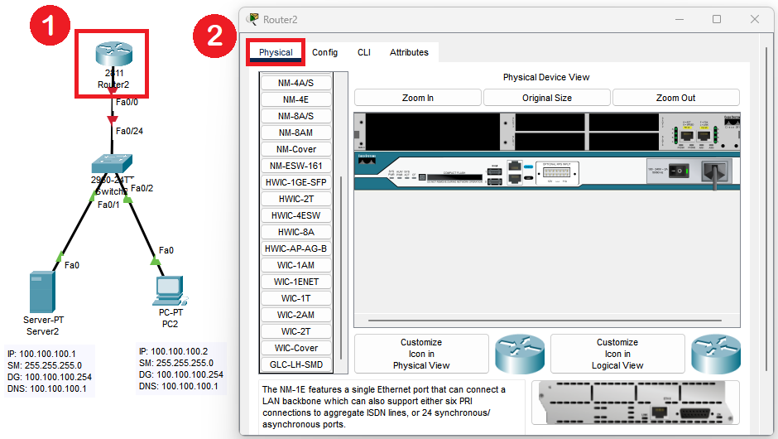The image size is (778, 439).
Task: Toggle the router power switch
Action: click(x=679, y=171)
